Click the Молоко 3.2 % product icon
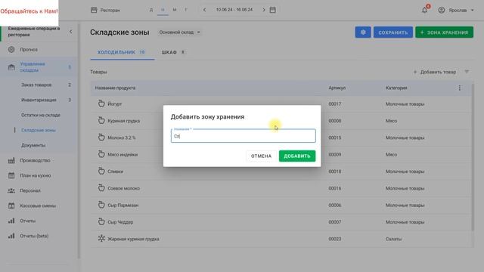The width and height of the screenshot is (484, 272). [x=101, y=138]
